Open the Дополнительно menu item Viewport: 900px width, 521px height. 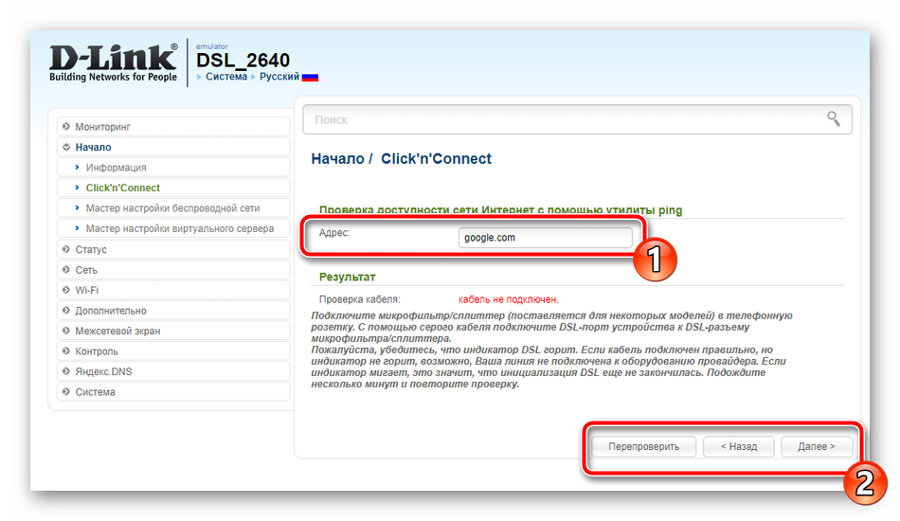tap(173, 311)
